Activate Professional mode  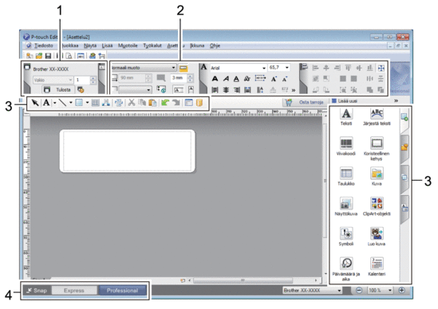122,291
